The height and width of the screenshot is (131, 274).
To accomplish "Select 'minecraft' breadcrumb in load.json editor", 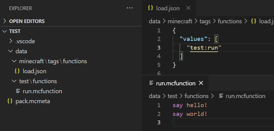I will pos(180,21).
